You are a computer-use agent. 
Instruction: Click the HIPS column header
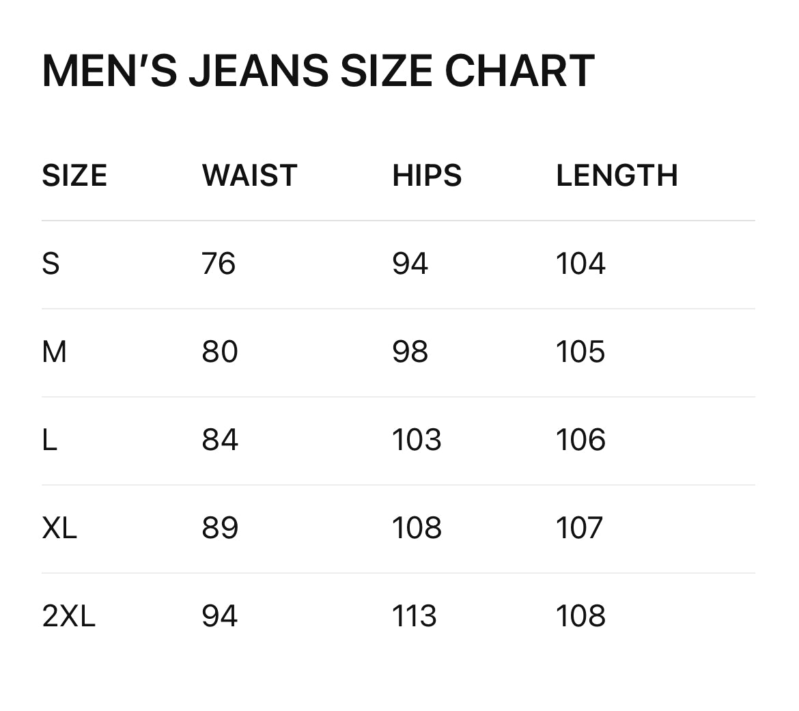[427, 176]
